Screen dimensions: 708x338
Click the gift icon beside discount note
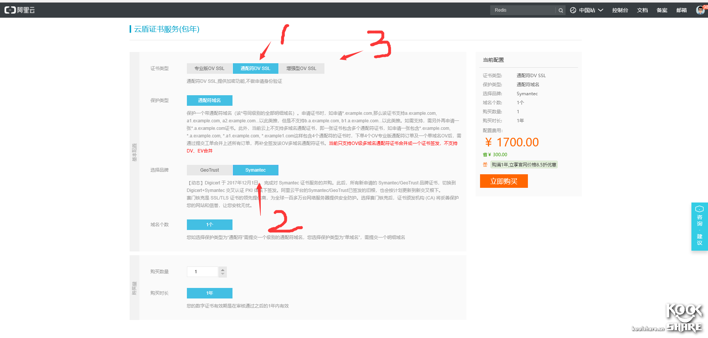[x=485, y=164]
